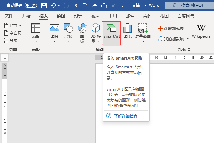Open the Undo history dropdown arrow
Viewport: 214px width, 143px height.
pos(59,6)
